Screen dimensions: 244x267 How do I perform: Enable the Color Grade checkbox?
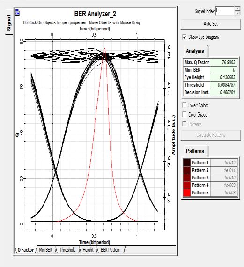(184, 114)
